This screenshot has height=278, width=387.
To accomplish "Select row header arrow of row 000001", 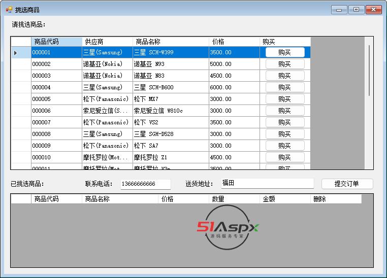I will tap(21, 52).
